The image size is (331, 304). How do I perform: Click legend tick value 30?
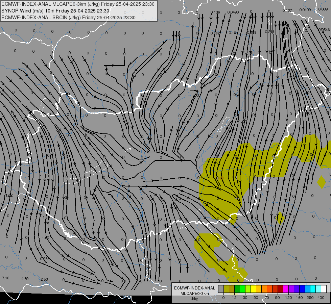[245, 298]
